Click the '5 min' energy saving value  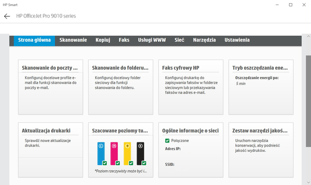coord(240,84)
